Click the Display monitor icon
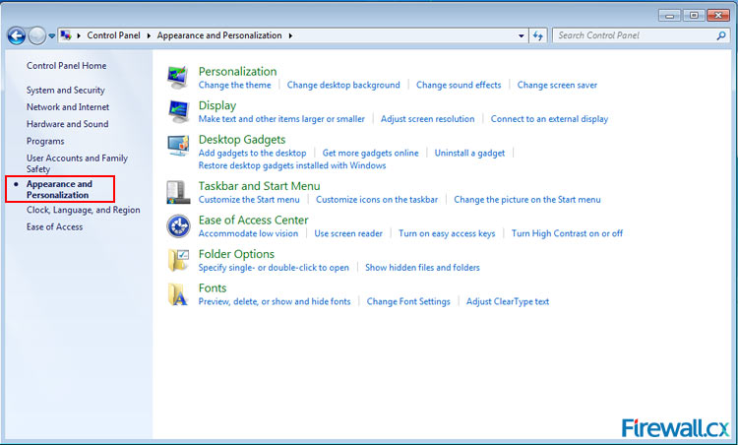Screen dimensions: 738x445 click(x=178, y=111)
